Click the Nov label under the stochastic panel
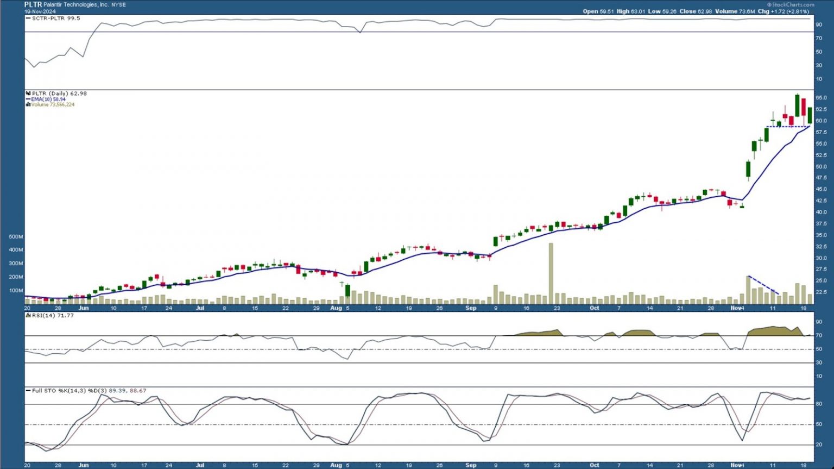The width and height of the screenshot is (834, 469). click(x=735, y=465)
